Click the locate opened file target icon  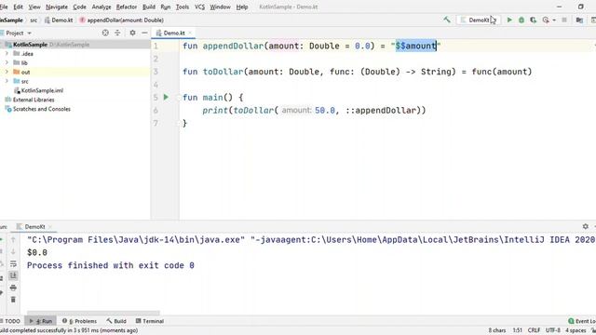tap(105, 33)
